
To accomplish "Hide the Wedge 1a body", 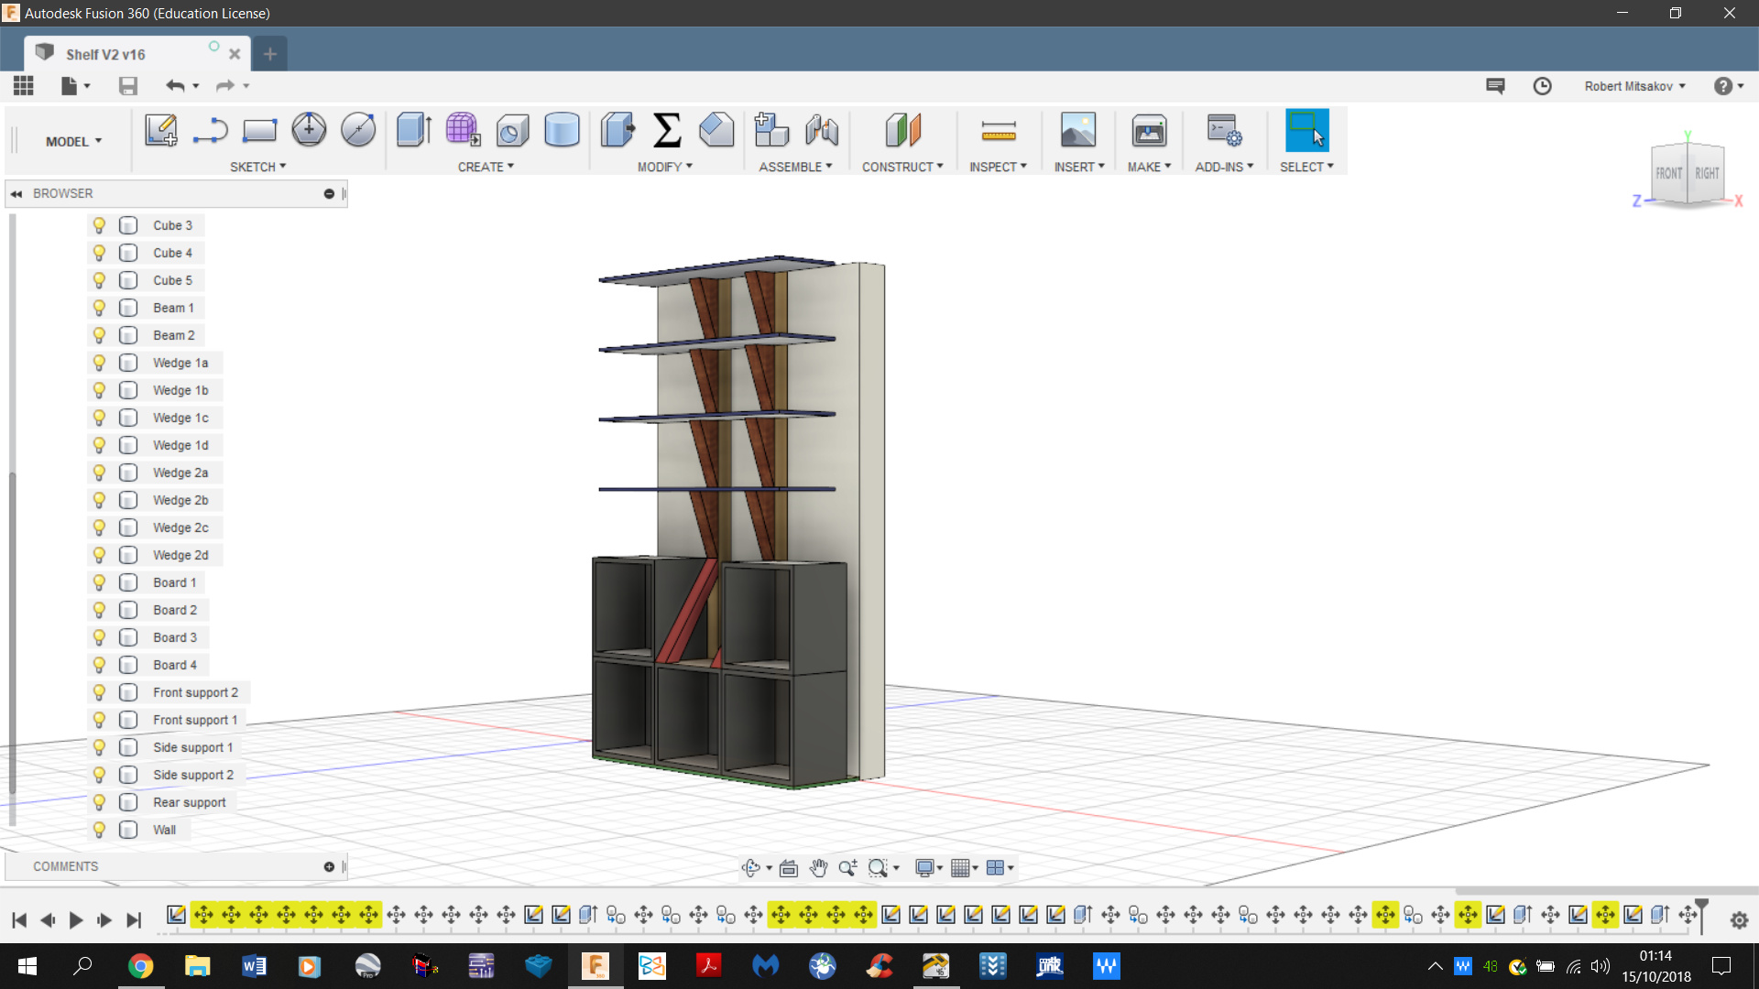I will (x=99, y=363).
